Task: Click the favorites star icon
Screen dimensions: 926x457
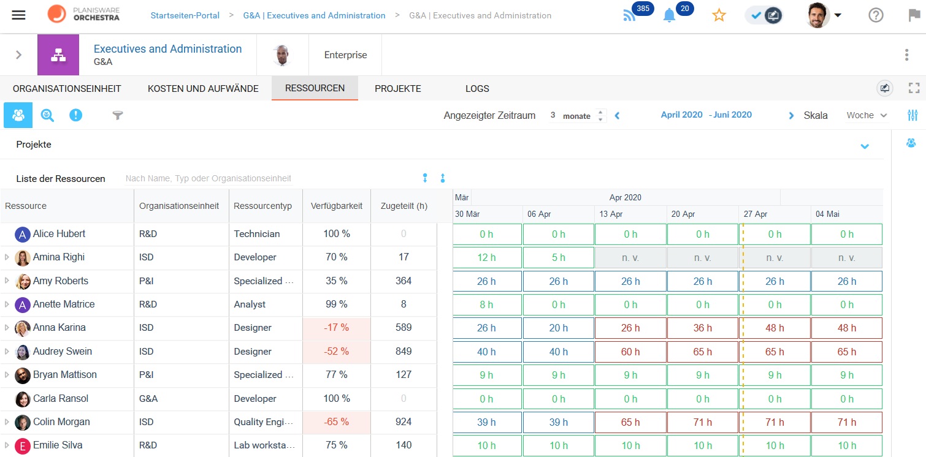Action: click(719, 16)
